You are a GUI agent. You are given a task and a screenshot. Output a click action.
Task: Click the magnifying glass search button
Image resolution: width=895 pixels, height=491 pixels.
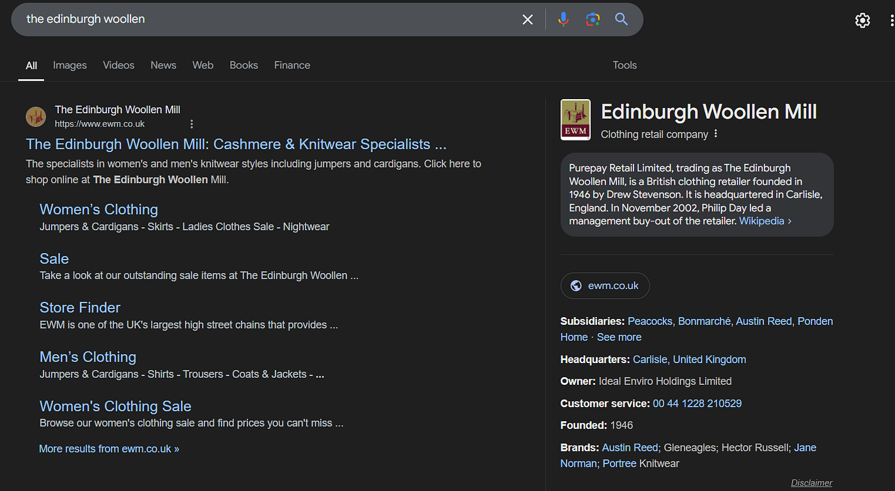coord(621,19)
